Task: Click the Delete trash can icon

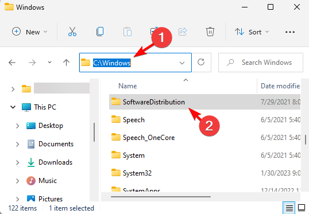Action: 210,32
